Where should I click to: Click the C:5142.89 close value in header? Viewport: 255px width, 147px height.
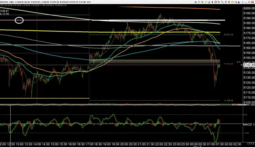[x=19, y=2]
